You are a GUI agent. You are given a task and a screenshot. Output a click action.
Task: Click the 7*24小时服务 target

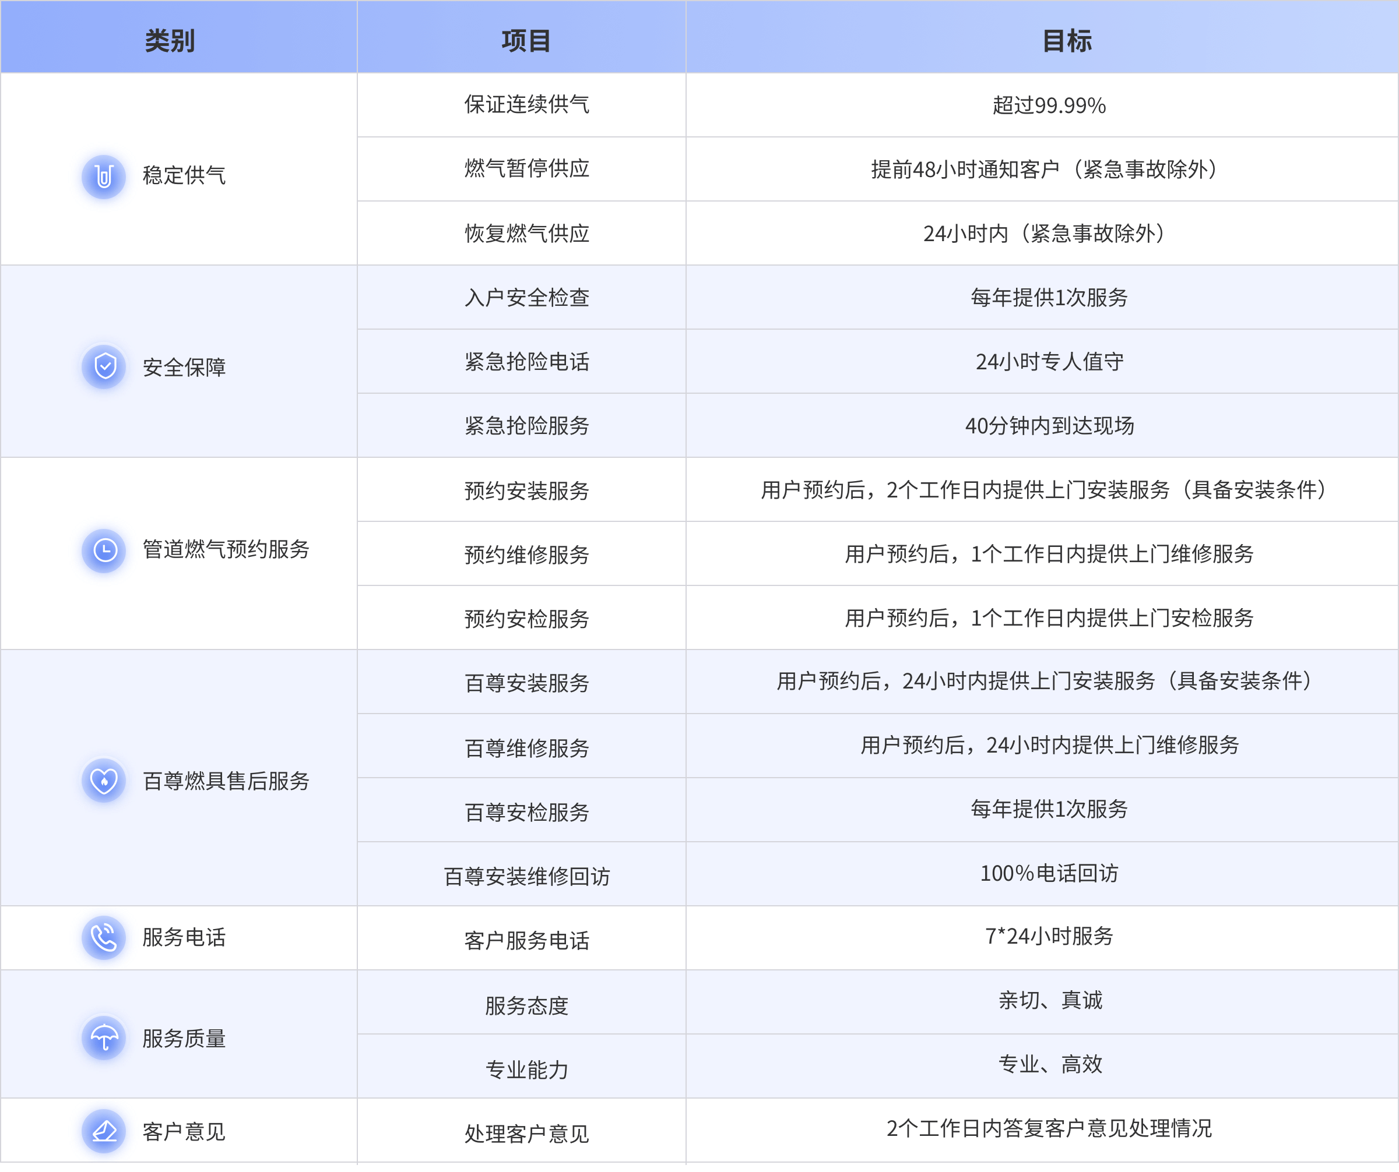[1049, 937]
